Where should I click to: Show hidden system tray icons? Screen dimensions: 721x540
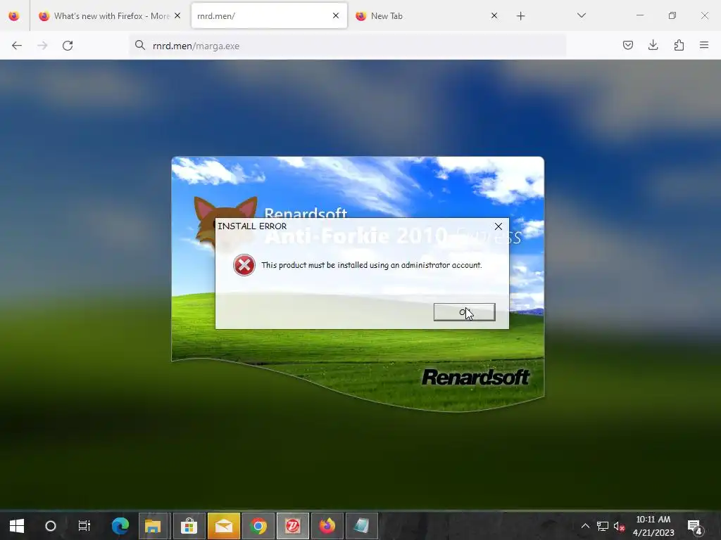click(585, 526)
